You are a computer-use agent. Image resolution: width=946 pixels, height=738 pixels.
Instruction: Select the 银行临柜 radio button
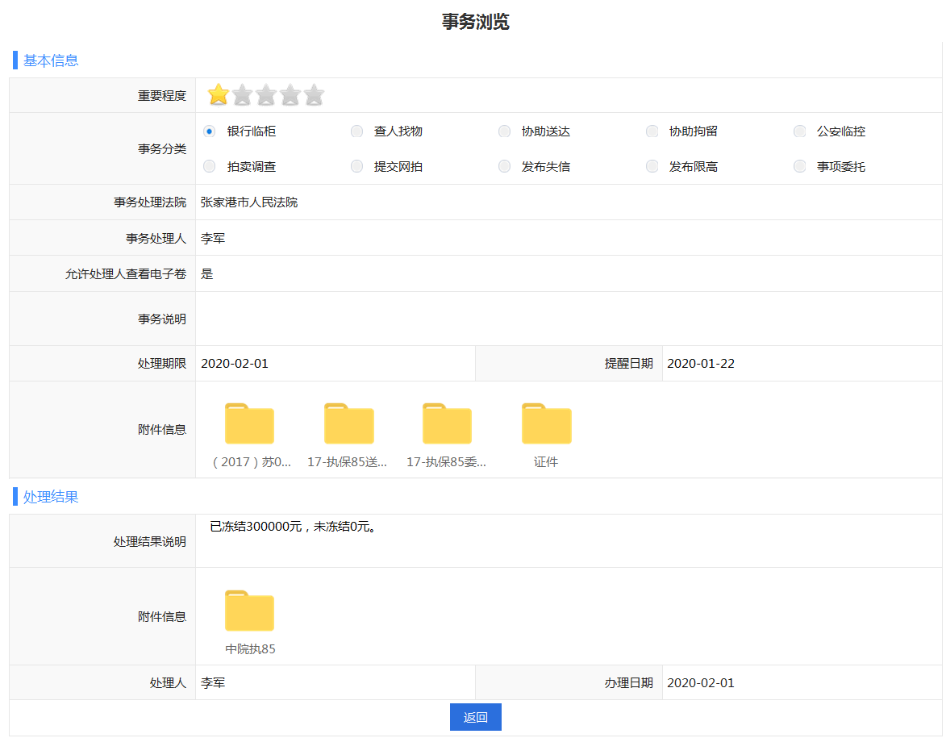pos(210,131)
